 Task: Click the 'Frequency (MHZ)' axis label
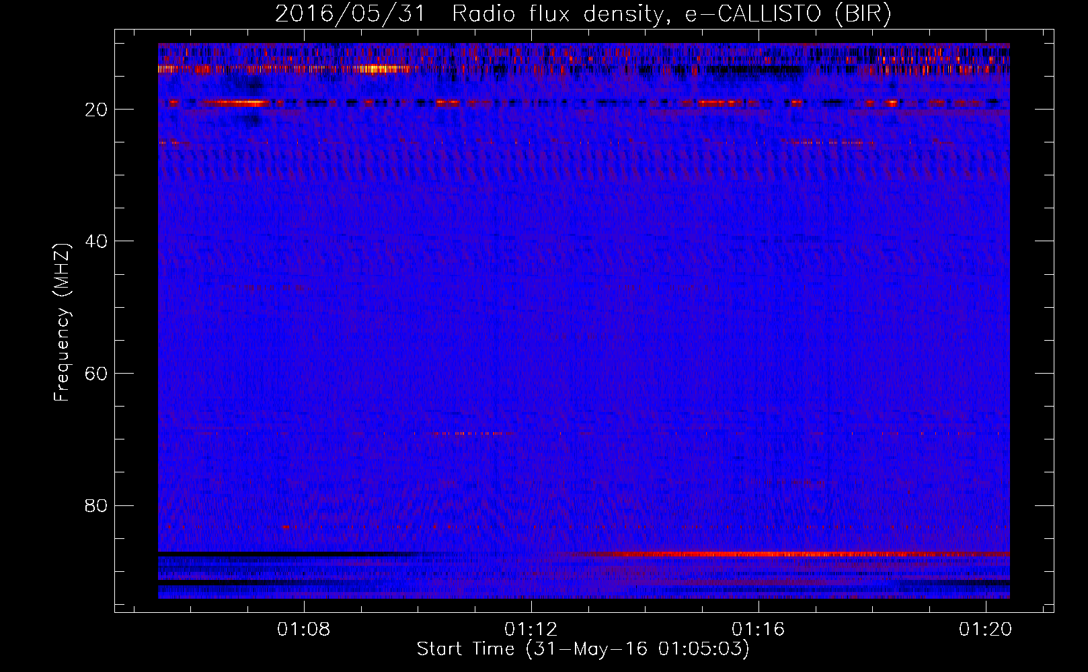62,323
